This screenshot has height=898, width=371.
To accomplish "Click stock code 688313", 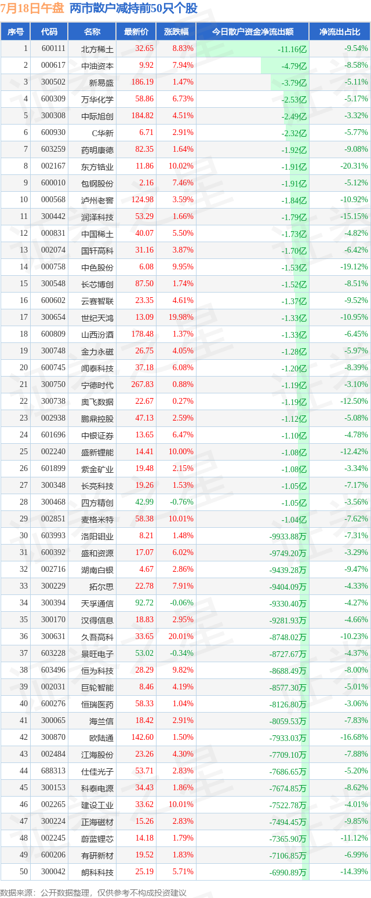I will click(x=53, y=771).
